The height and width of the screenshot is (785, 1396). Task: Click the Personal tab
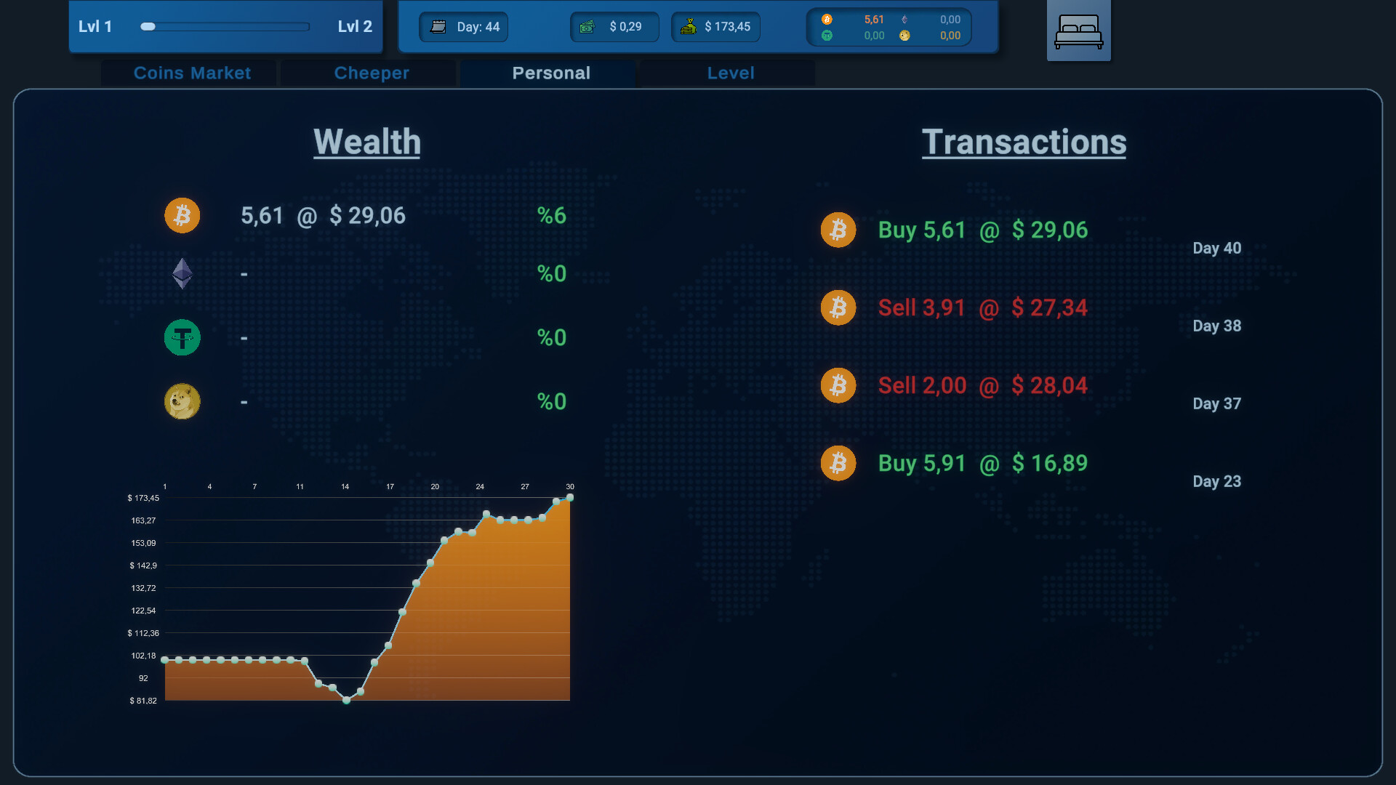(550, 72)
